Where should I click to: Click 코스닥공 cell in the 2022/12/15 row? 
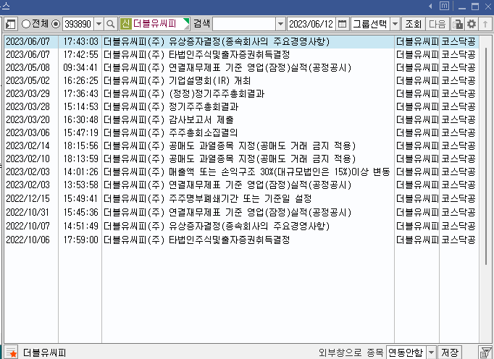click(x=459, y=199)
